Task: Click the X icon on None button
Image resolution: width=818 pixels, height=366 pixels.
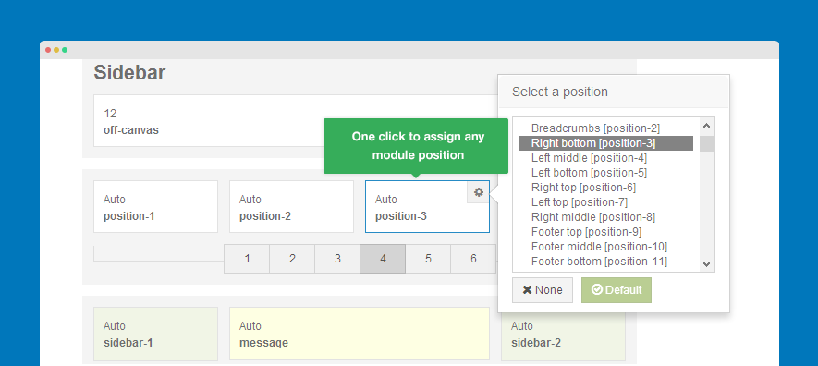Action: pyautogui.click(x=527, y=290)
